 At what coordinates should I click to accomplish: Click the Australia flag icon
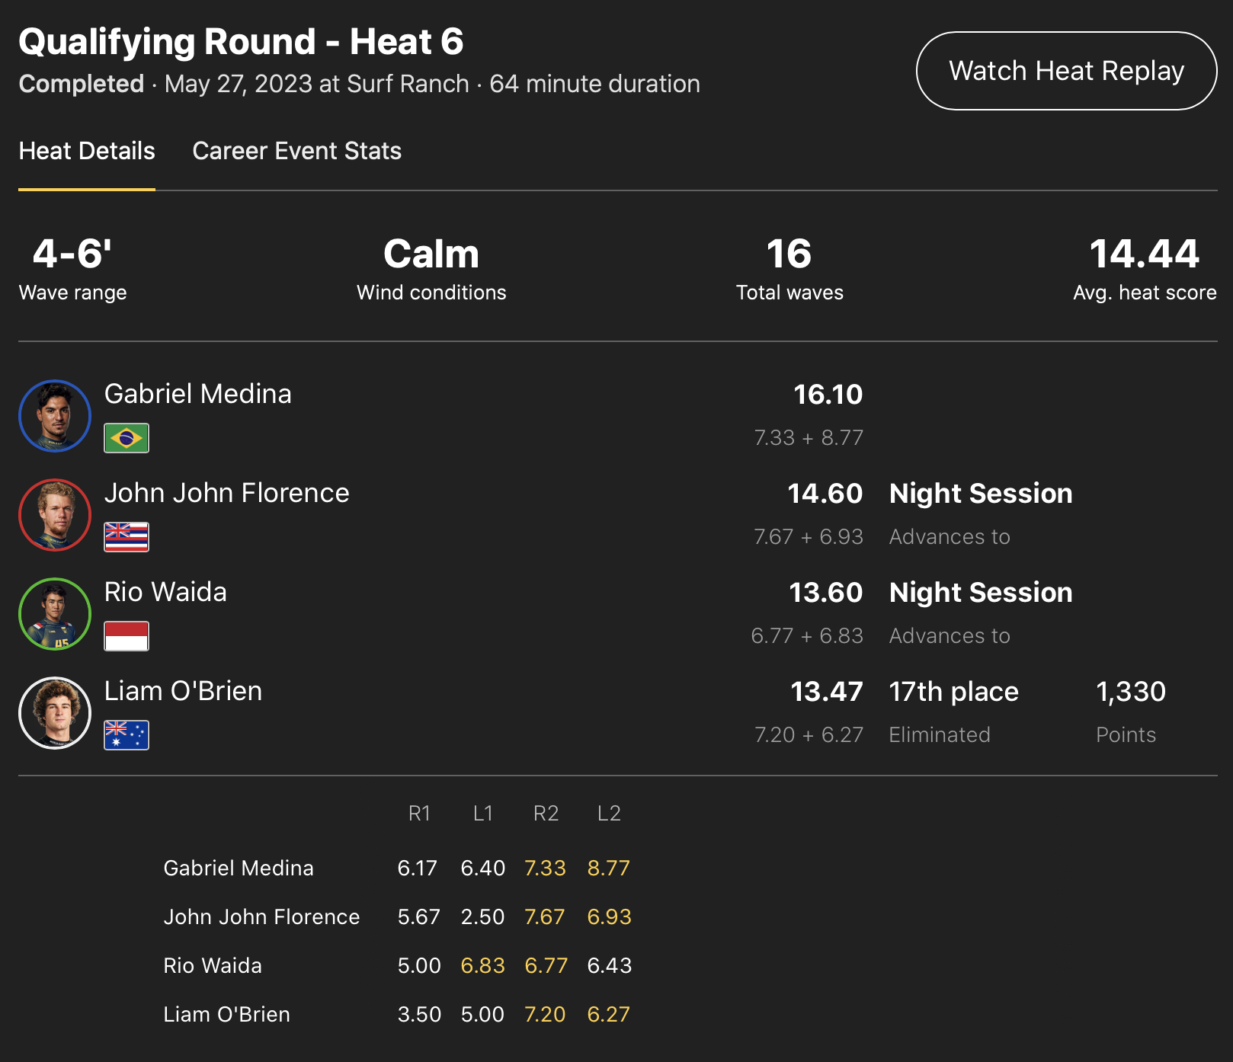click(127, 735)
